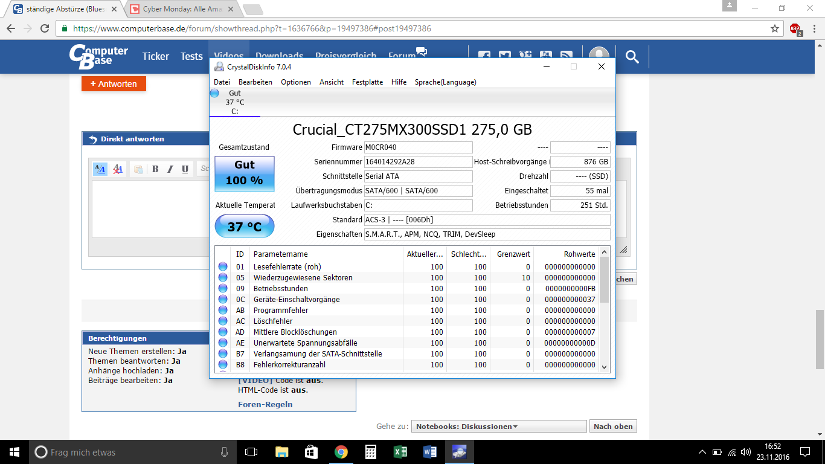
Task: Click the Rohwerte column header
Action: coord(567,254)
